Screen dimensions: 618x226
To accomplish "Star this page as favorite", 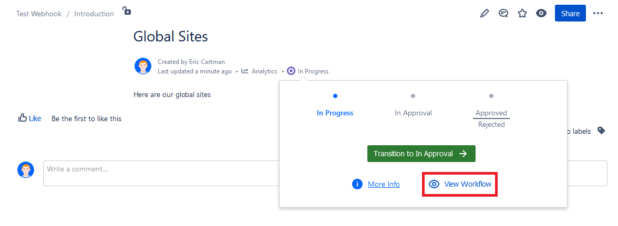I will pyautogui.click(x=522, y=14).
